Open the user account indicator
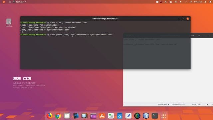Viewport: 213px width, 120px height. coord(205,2)
